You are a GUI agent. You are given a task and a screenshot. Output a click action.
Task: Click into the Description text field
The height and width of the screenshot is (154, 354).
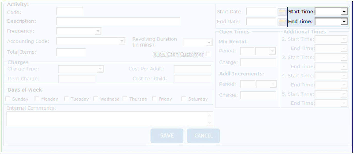coord(118,22)
